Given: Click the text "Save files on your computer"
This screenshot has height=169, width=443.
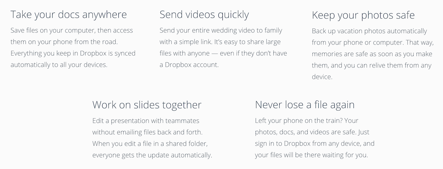Looking at the screenshot, I should click(53, 30).
